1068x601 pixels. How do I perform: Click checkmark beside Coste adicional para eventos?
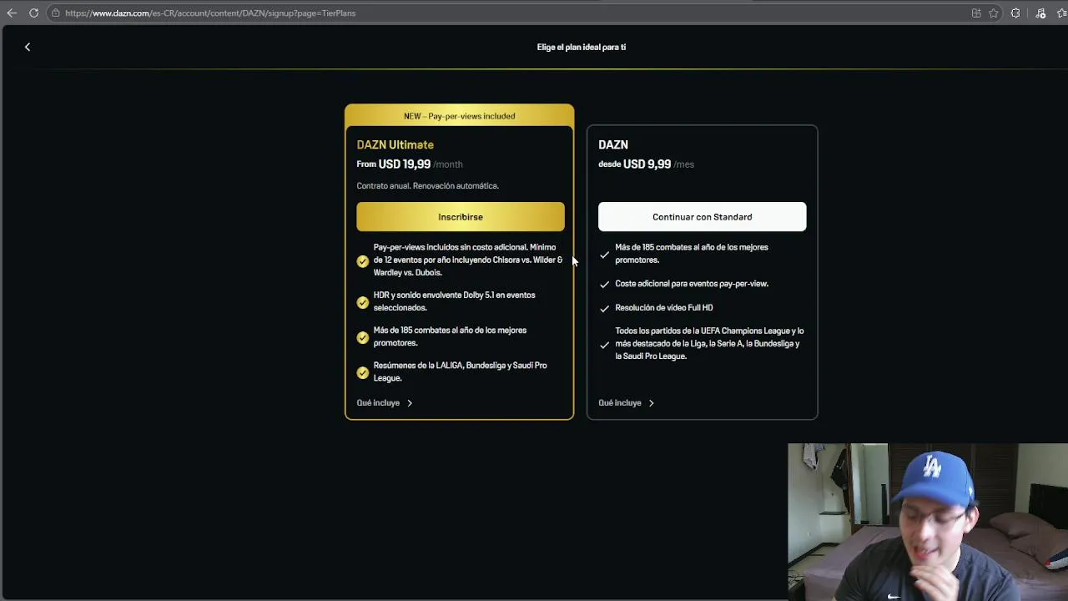coord(605,285)
